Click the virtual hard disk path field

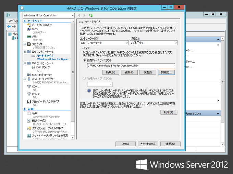click(131, 66)
